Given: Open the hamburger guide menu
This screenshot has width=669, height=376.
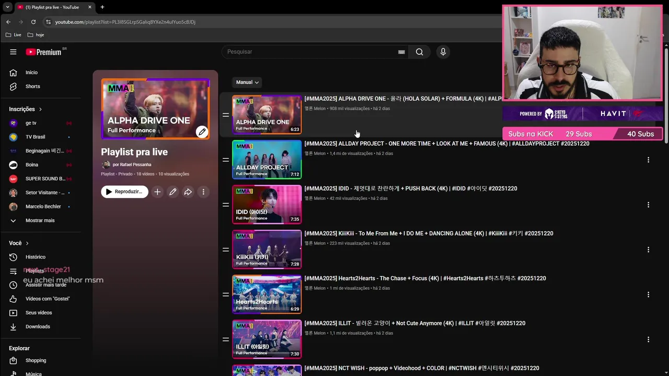Looking at the screenshot, I should tap(13, 52).
